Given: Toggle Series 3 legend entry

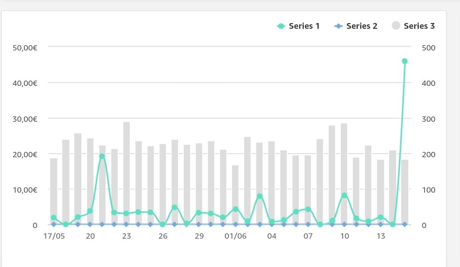Looking at the screenshot, I should click(x=413, y=26).
